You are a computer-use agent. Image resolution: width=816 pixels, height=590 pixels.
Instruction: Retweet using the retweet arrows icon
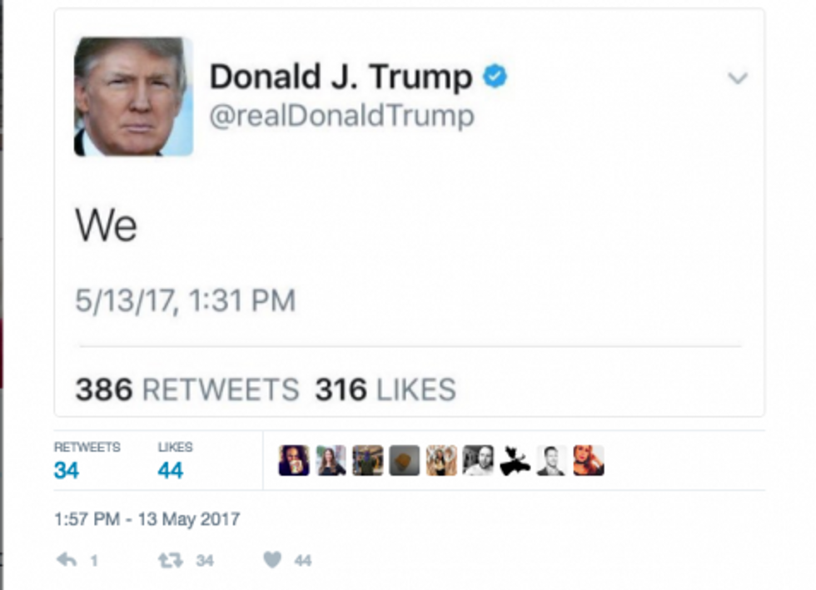point(170,560)
